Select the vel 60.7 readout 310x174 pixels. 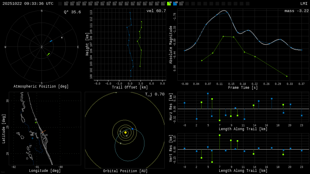pos(156,11)
